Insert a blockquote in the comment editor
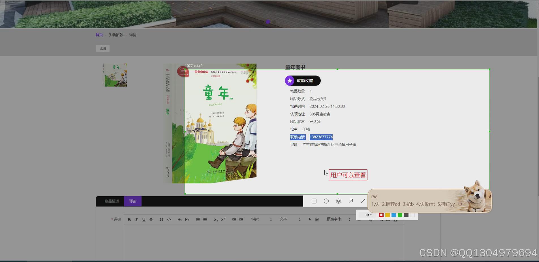 tap(161, 219)
